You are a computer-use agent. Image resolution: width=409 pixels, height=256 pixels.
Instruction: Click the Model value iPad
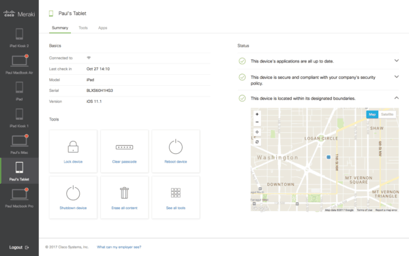click(x=90, y=80)
